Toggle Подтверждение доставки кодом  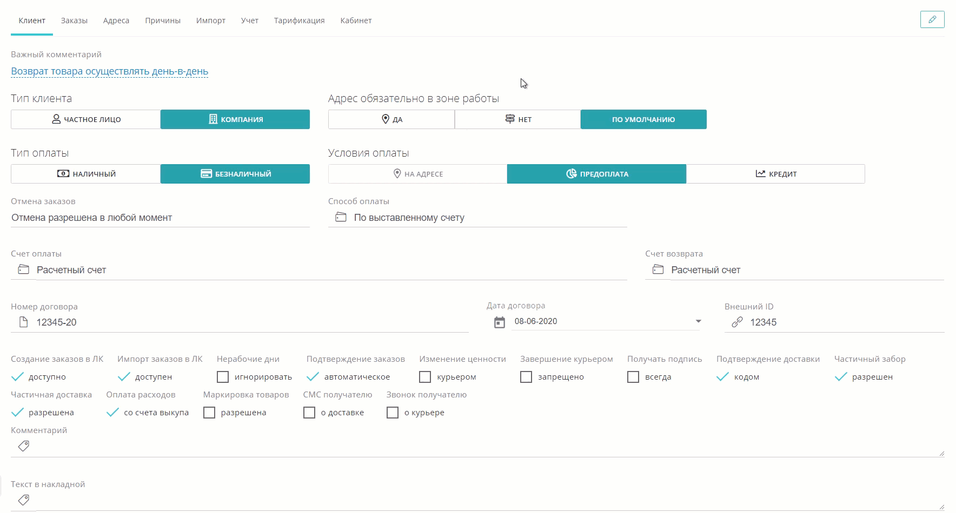pyautogui.click(x=723, y=377)
